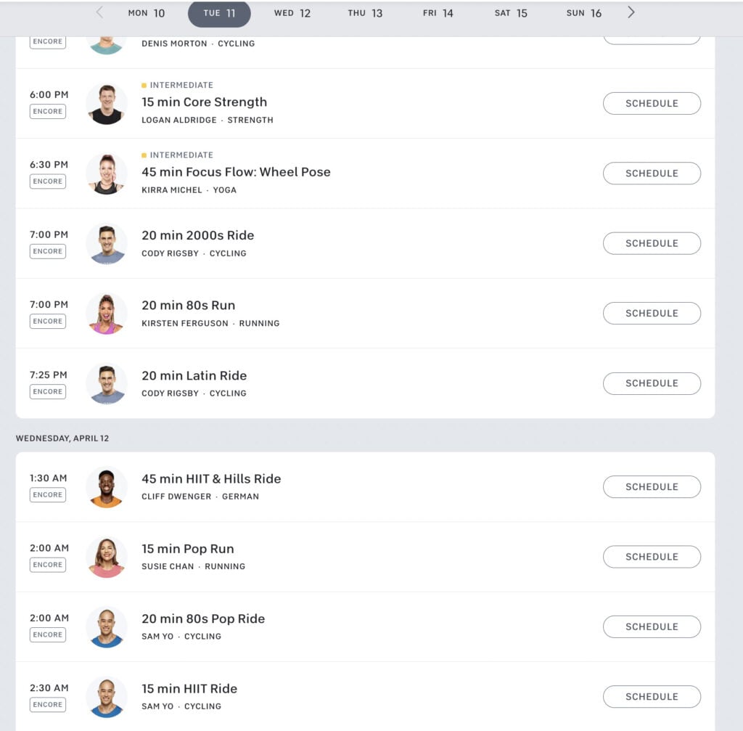Click the ENCORE badge beside 7:25 PM Latin Ride
This screenshot has height=731, width=743.
point(47,391)
